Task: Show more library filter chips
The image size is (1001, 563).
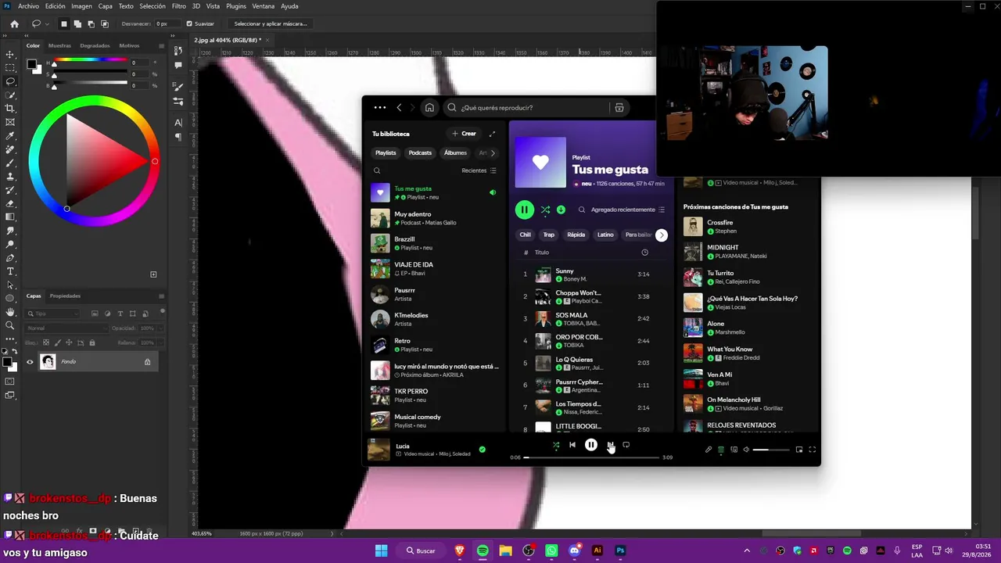Action: click(x=493, y=153)
